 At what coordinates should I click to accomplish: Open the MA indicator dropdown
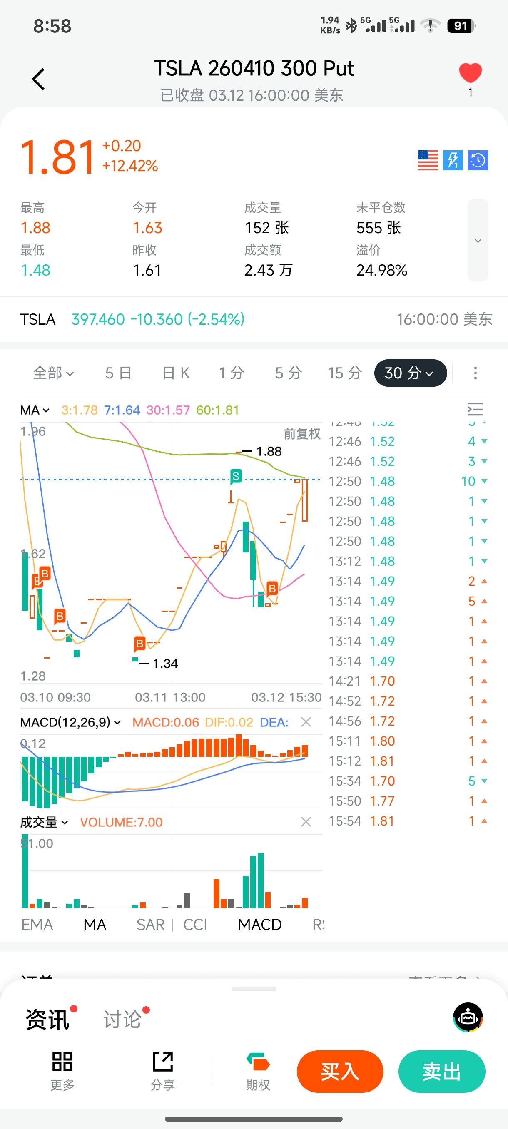point(35,410)
